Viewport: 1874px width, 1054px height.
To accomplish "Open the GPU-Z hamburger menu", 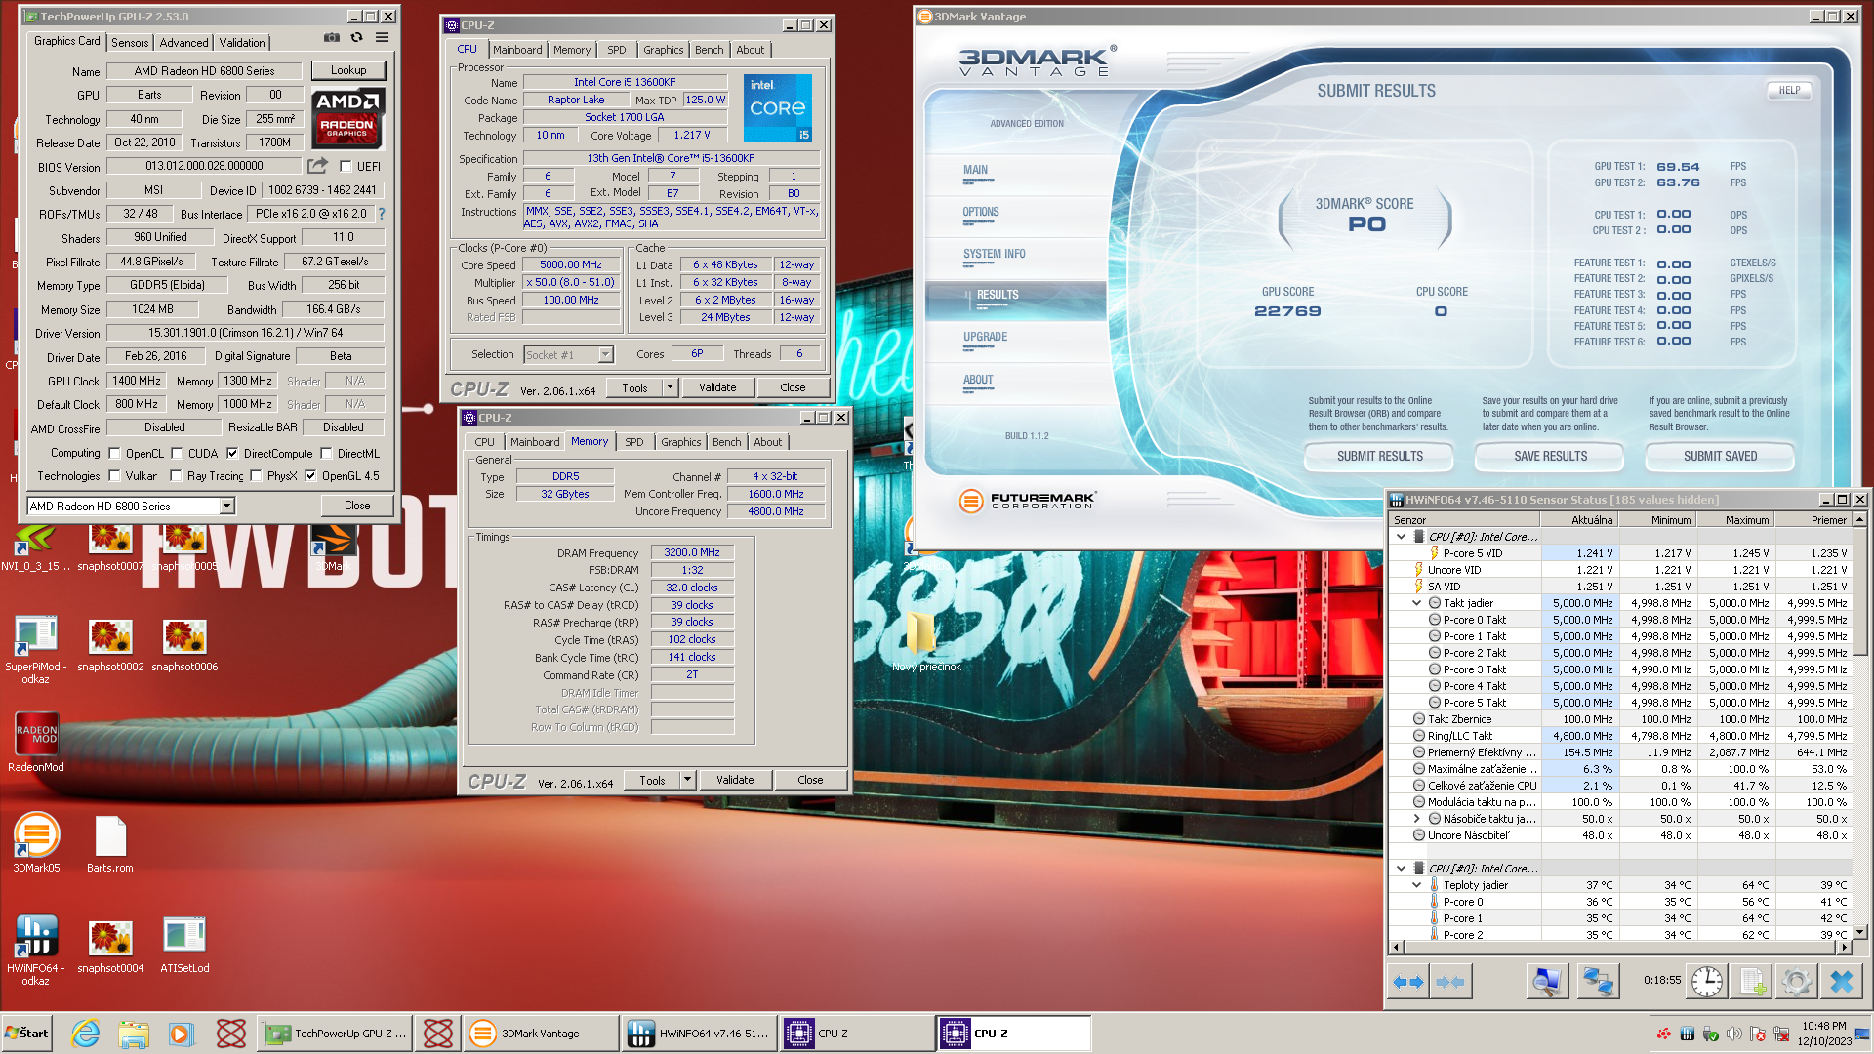I will point(382,38).
